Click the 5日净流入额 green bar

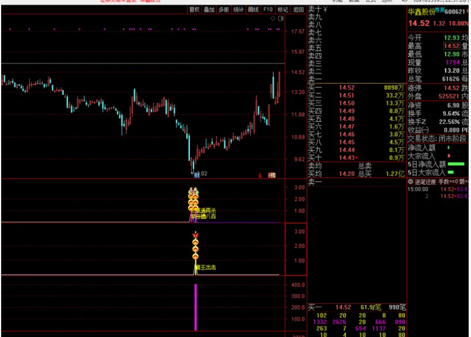[x=456, y=164]
